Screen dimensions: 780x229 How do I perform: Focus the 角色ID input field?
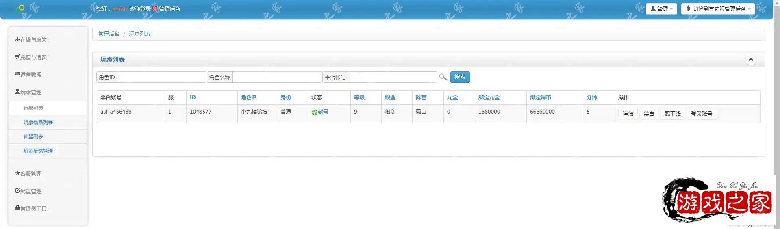[161, 77]
